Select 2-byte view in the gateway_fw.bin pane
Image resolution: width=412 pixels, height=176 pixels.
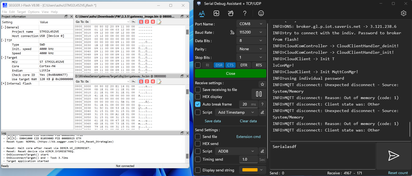pos(147,82)
